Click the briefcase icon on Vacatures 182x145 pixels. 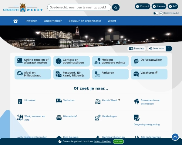[136, 74]
